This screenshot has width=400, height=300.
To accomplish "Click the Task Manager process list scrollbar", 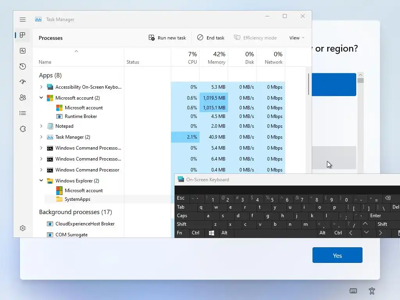I will (x=309, y=84).
